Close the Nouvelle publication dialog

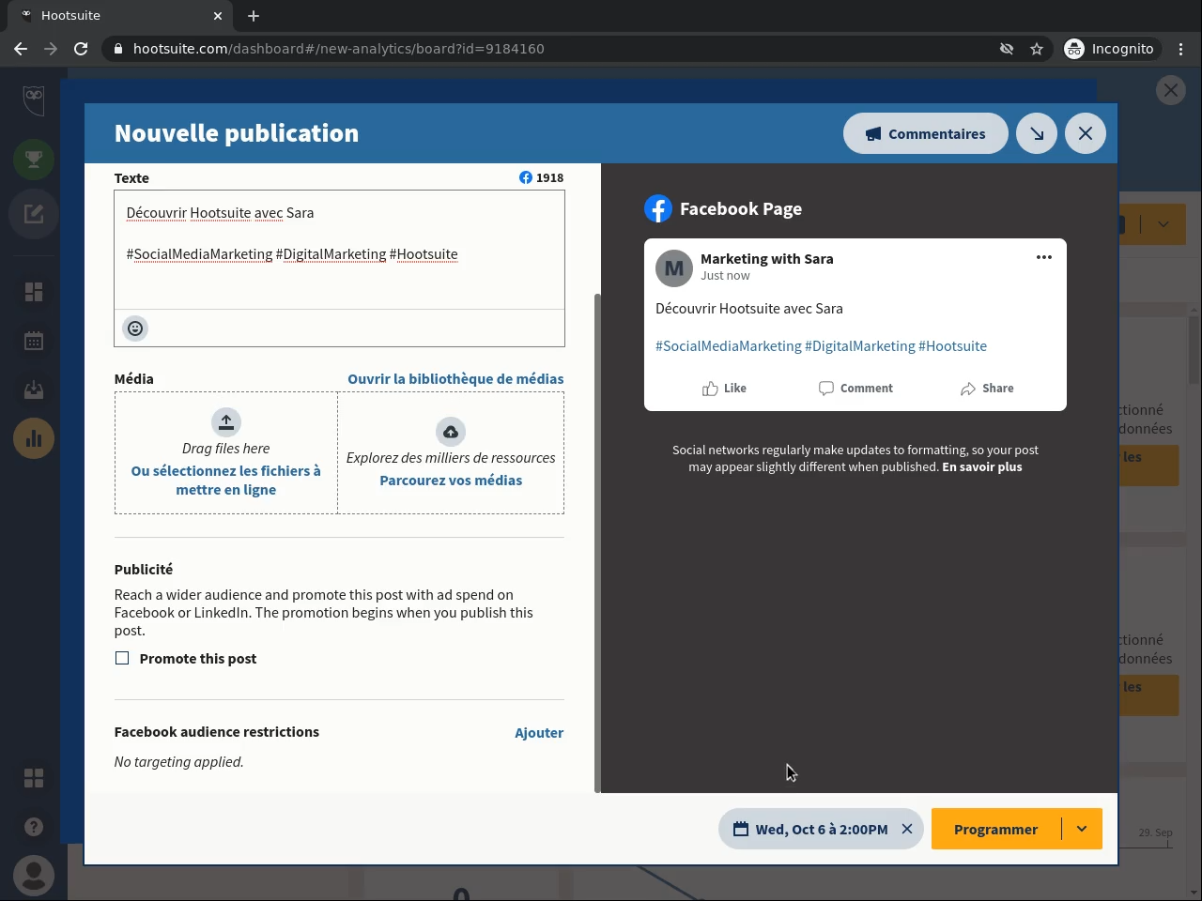[x=1086, y=133]
